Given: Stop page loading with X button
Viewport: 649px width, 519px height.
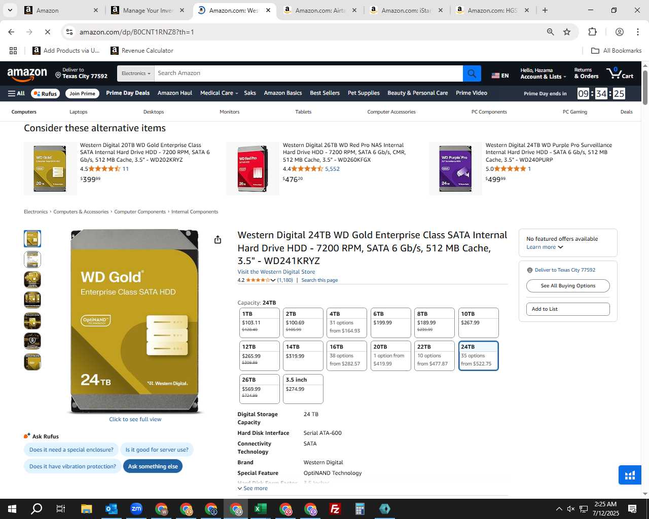Looking at the screenshot, I should [x=47, y=32].
